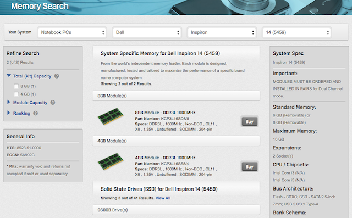Click the Intel Core i3 (N/A) entry
Screen dimensions: 352x218
click(x=289, y=173)
